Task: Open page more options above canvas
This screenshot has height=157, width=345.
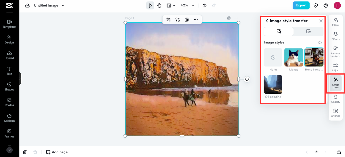Action: point(236,18)
